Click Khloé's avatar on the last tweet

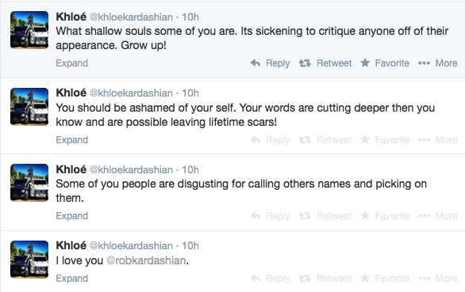pyautogui.click(x=29, y=260)
